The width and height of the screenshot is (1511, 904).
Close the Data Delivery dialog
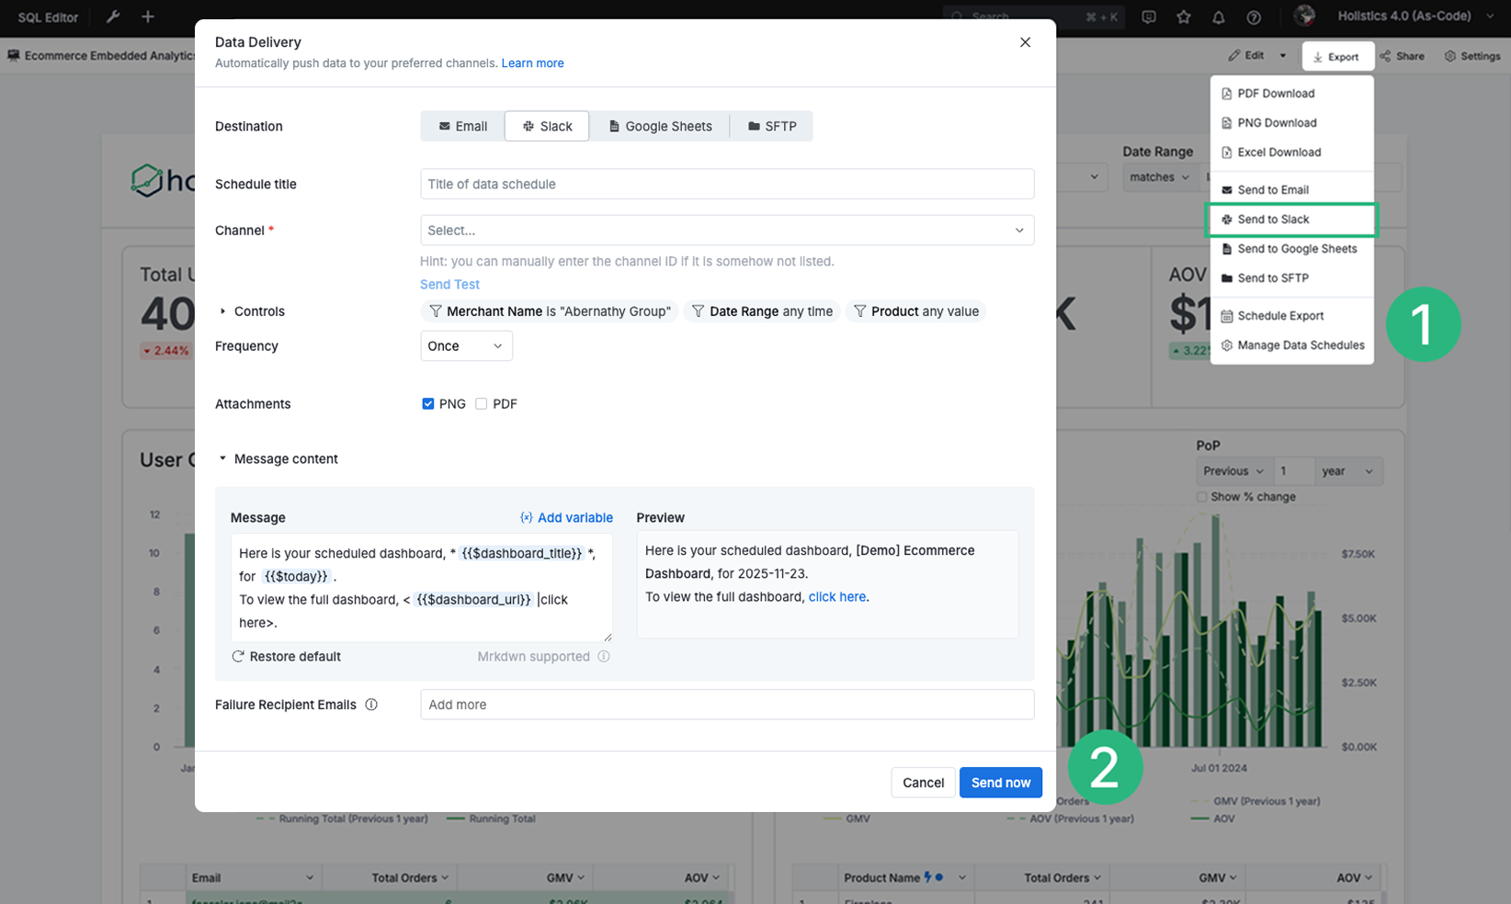click(1025, 42)
